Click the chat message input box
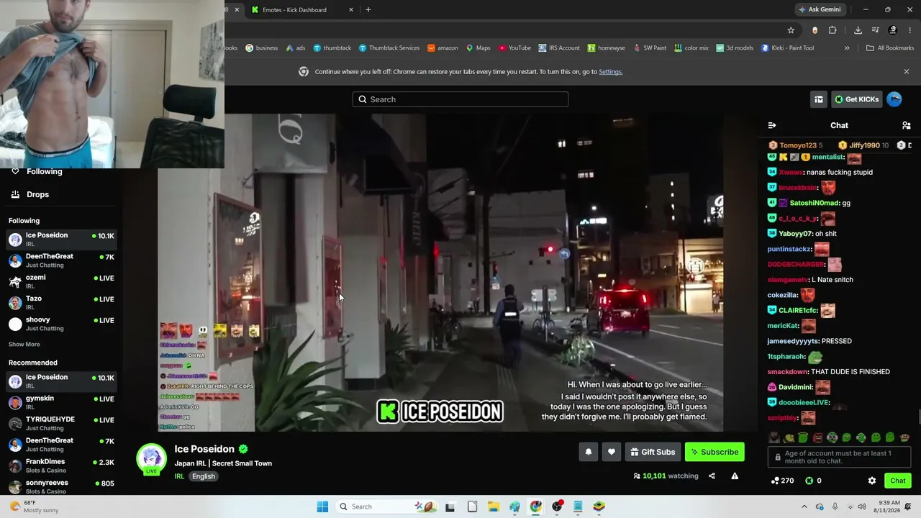This screenshot has height=518, width=921. [x=840, y=457]
